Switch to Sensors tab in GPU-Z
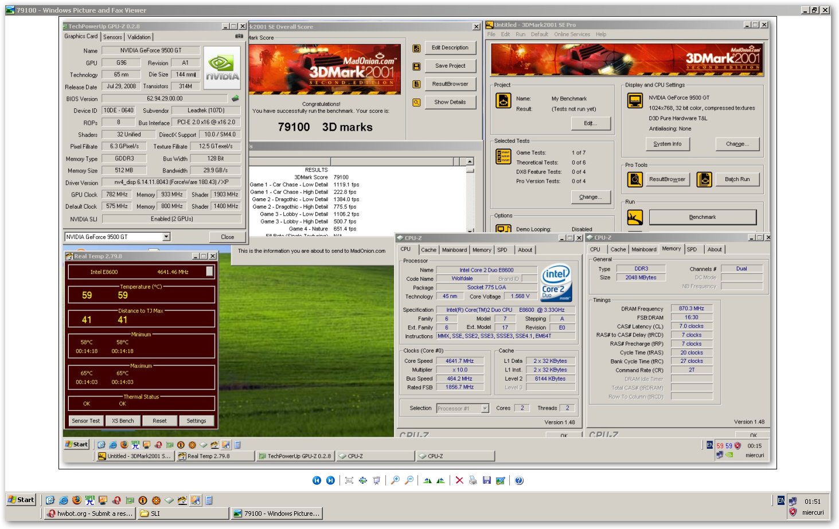Image resolution: width=839 pixels, height=529 pixels. 112,37
